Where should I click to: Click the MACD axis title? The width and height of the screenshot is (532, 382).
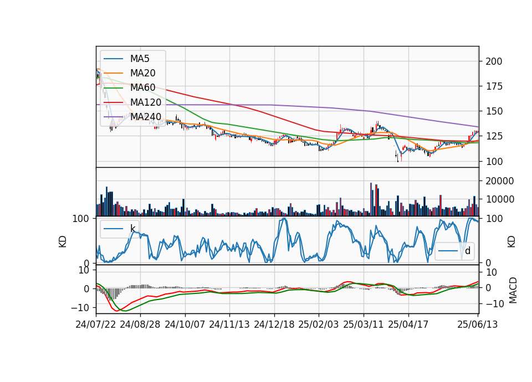point(513,290)
